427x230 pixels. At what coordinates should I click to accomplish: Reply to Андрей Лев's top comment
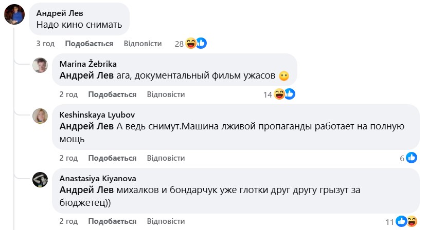pyautogui.click(x=143, y=44)
